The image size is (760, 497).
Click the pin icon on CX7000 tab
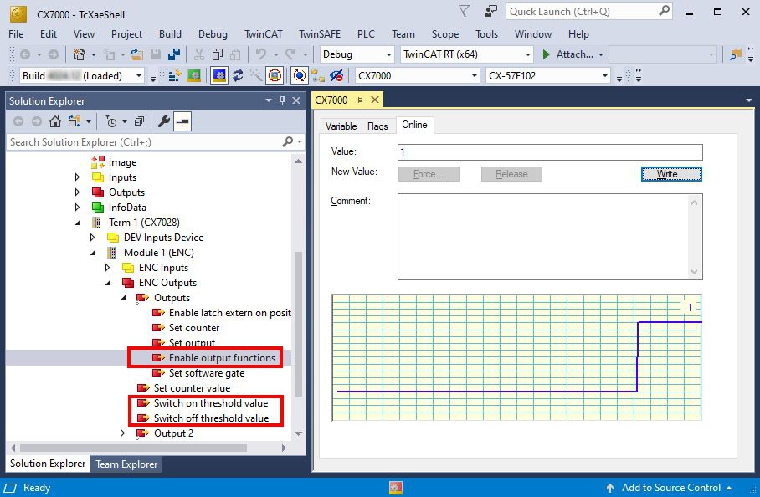(x=359, y=100)
